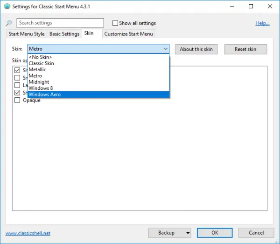This screenshot has height=244, width=280.
Task: Click the Cancel button
Action: coord(256,233)
